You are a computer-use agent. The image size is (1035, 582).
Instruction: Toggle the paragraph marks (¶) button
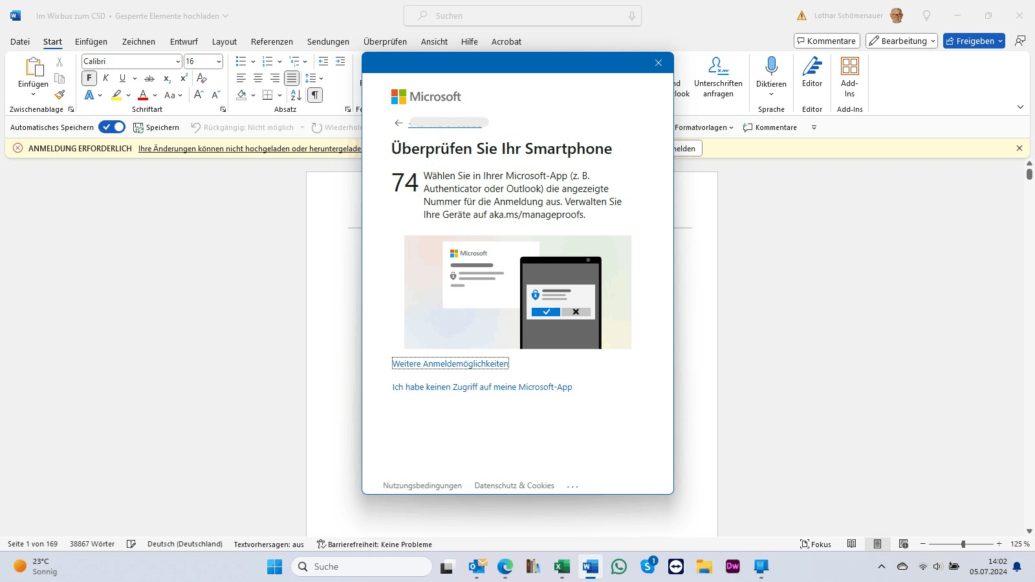click(315, 95)
